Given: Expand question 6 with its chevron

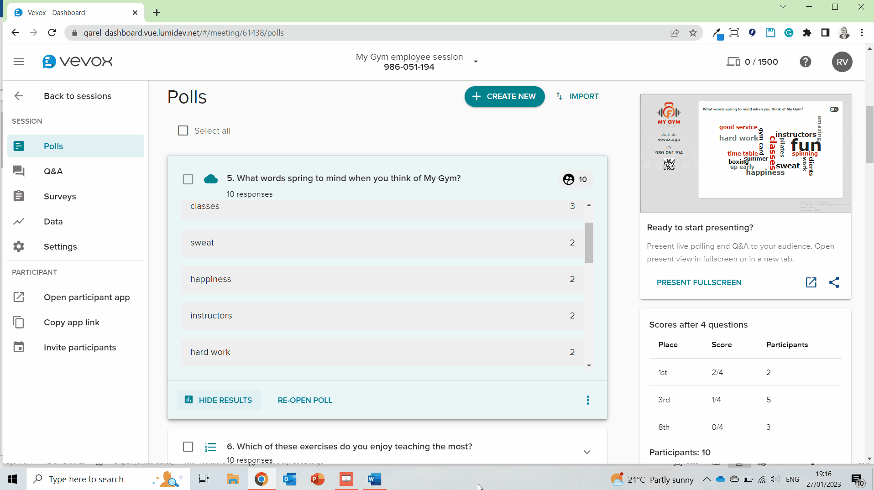Looking at the screenshot, I should tap(587, 452).
